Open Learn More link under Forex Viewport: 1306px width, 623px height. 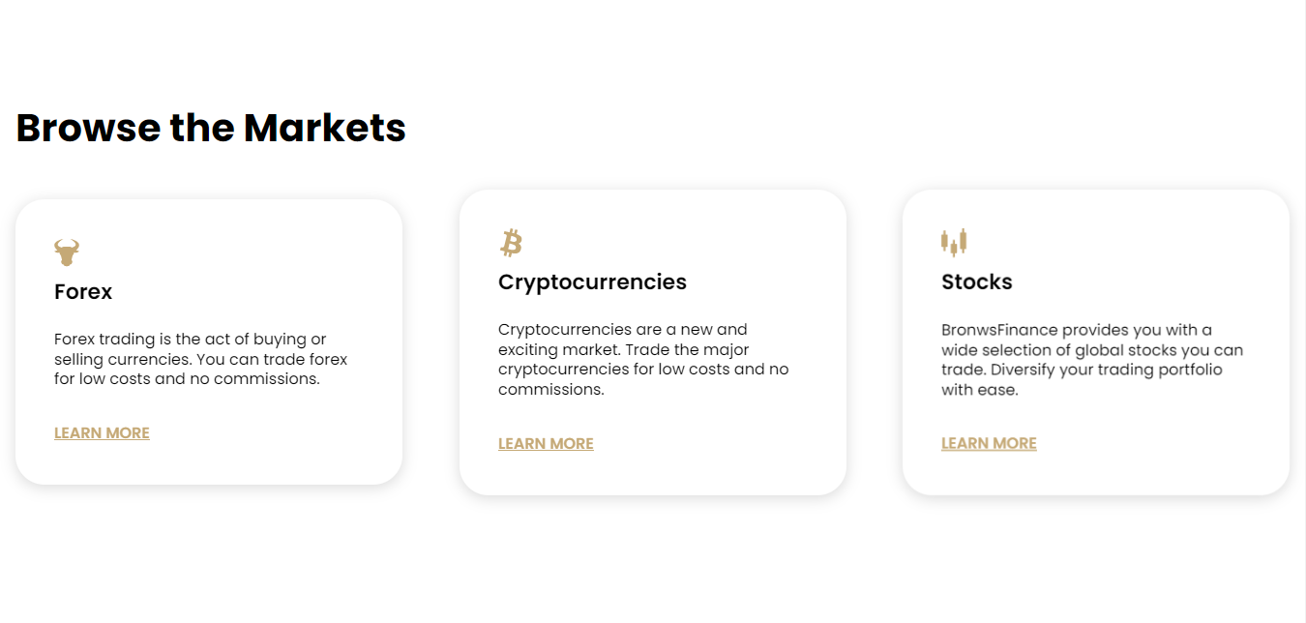102,432
